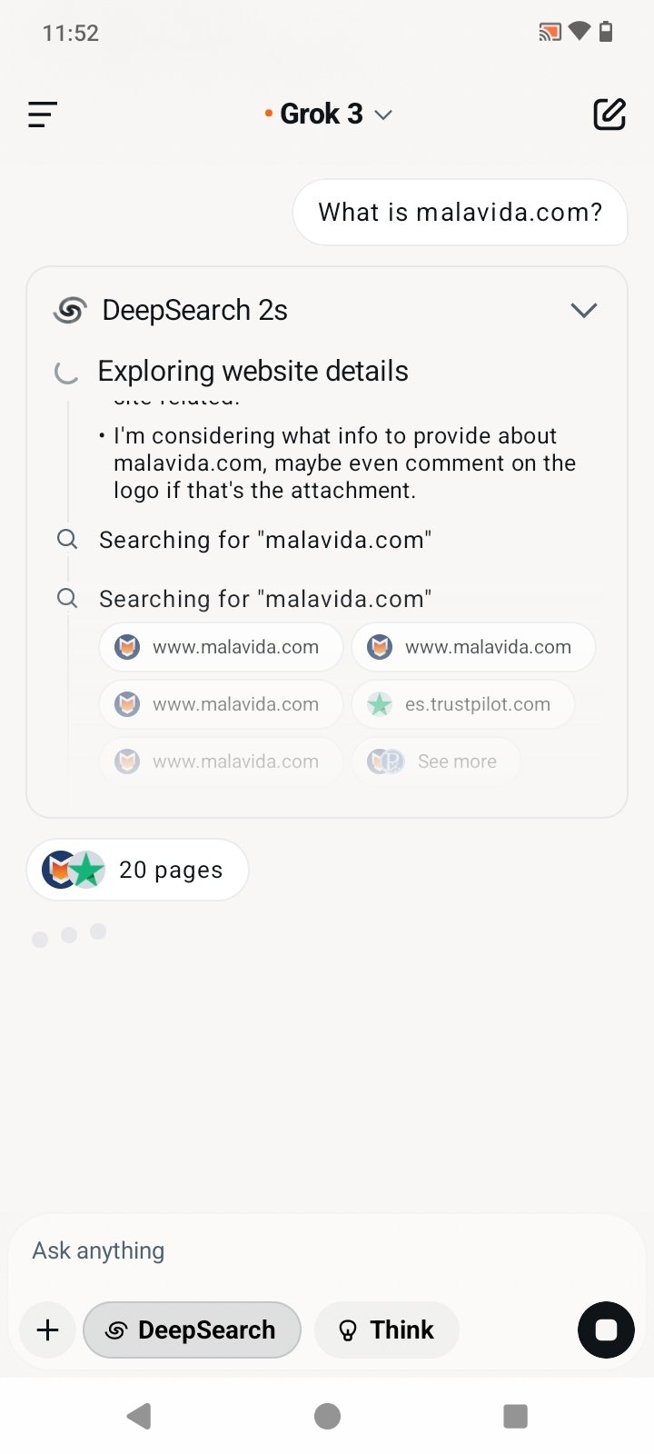This screenshot has width=654, height=1454.
Task: Open the first www.malavida.com source chip
Action: point(221,647)
